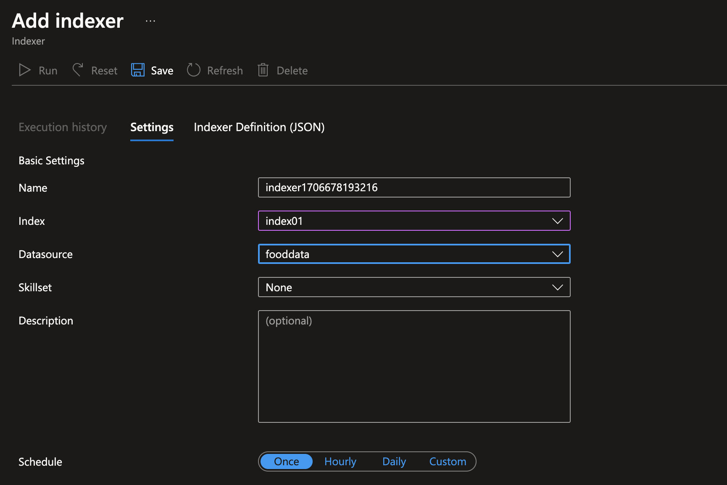Choose the Hourly schedule option
The width and height of the screenshot is (727, 485).
pos(340,461)
